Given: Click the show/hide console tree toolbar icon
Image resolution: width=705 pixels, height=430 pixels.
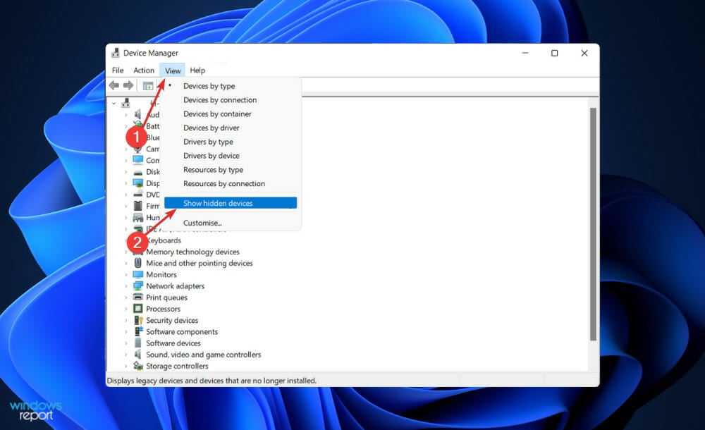Looking at the screenshot, I should click(x=148, y=85).
